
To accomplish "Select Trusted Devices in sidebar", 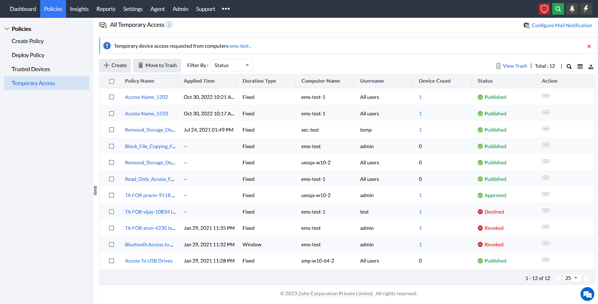I will 31,69.
